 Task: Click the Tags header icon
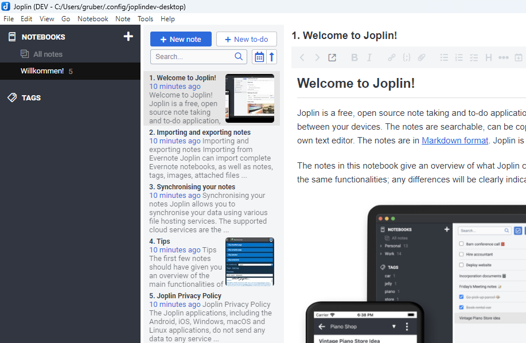click(x=12, y=98)
